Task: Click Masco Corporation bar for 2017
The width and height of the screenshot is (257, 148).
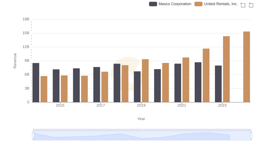Action: click(x=97, y=85)
